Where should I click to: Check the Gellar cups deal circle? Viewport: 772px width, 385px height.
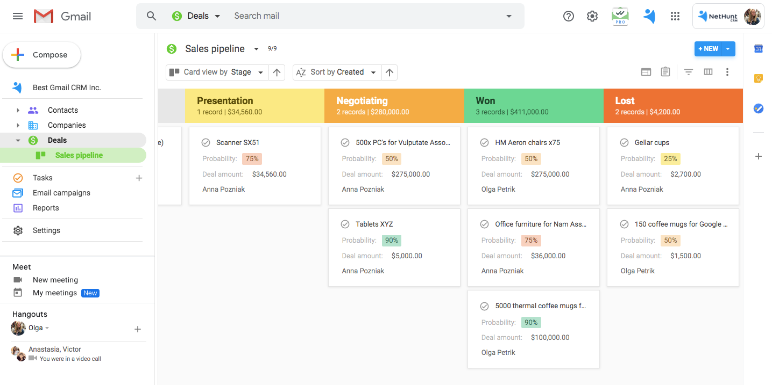[624, 142]
